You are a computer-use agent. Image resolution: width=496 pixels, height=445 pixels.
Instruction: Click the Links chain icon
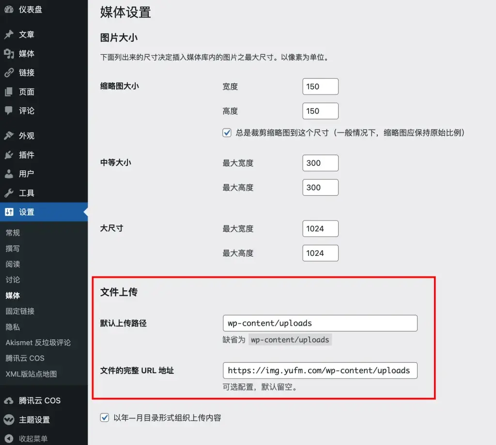tap(9, 73)
